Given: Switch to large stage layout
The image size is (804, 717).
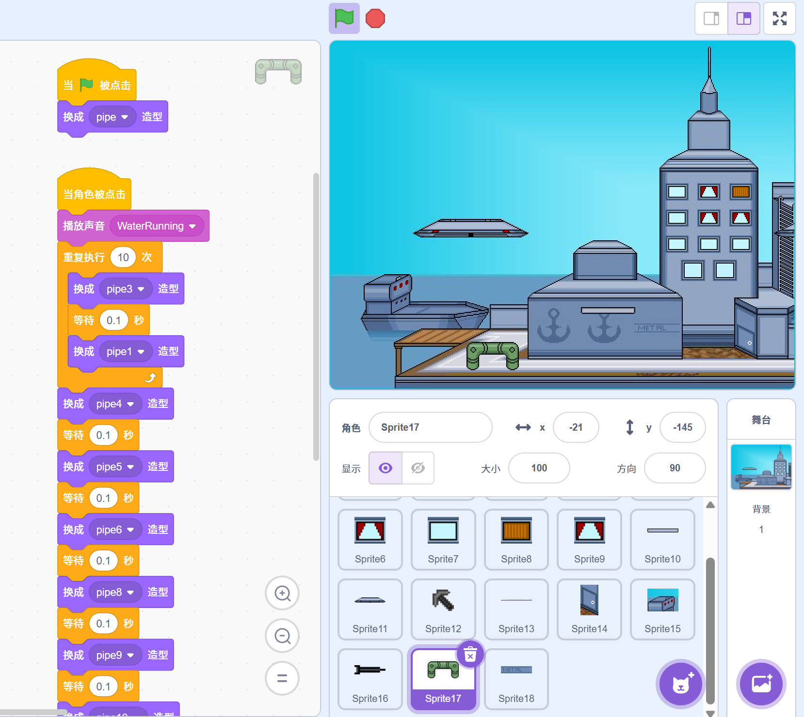Looking at the screenshot, I should pyautogui.click(x=743, y=19).
